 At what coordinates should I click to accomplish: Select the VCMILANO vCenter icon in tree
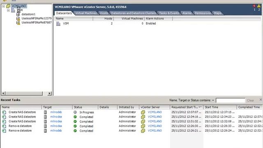click(x=8, y=6)
